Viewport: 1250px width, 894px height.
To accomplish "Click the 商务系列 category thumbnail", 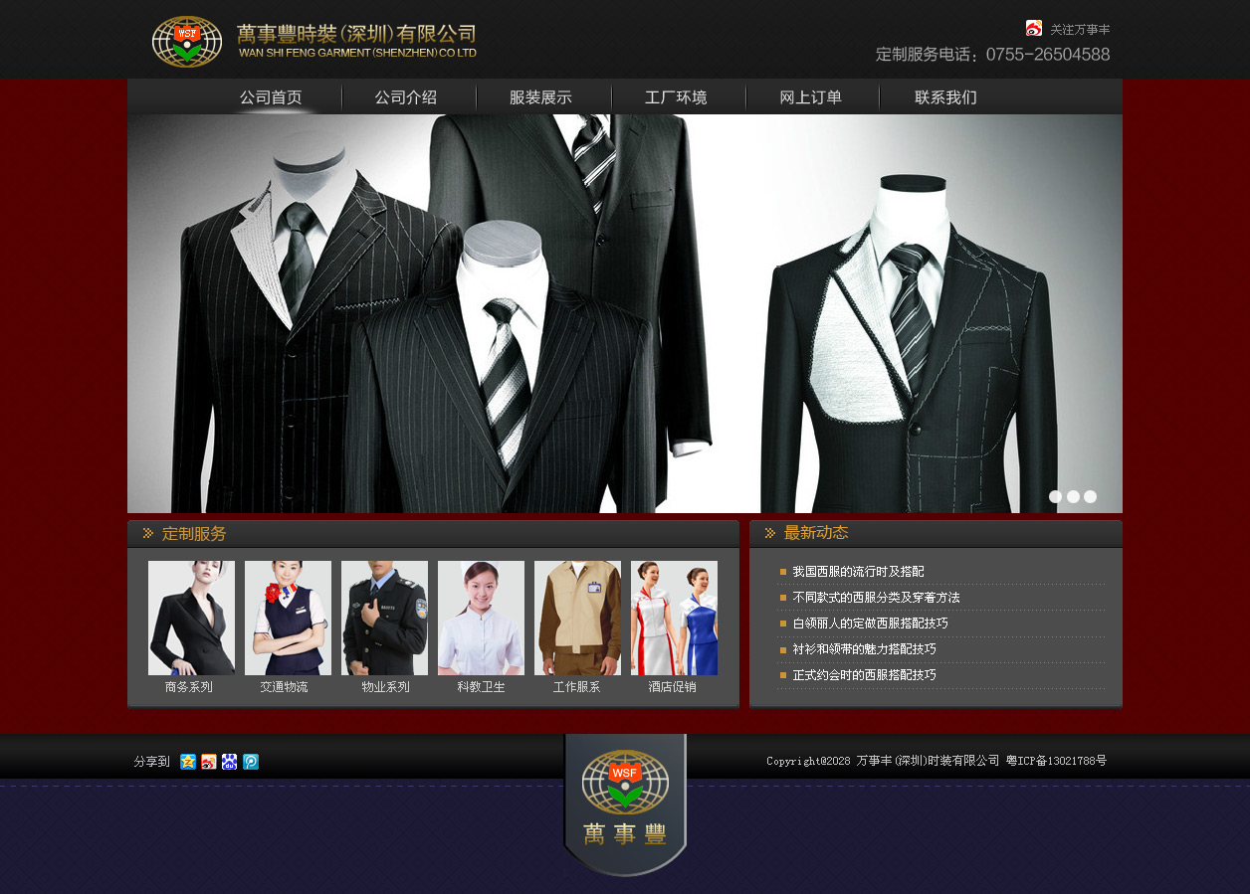I will pyautogui.click(x=191, y=618).
